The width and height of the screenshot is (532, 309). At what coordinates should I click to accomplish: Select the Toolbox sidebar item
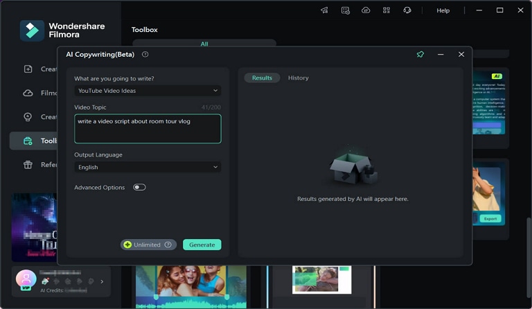pos(33,141)
